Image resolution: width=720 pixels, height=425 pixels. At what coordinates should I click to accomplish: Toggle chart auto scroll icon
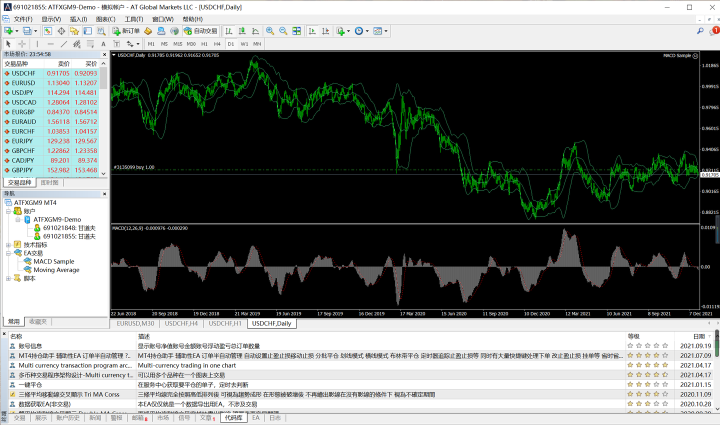312,31
